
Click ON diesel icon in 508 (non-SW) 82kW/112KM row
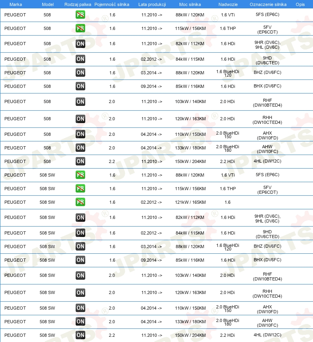point(80,44)
